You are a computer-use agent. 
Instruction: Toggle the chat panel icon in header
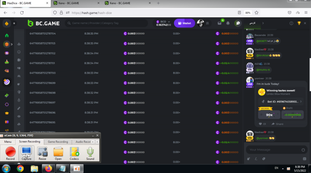pyautogui.click(x=238, y=23)
